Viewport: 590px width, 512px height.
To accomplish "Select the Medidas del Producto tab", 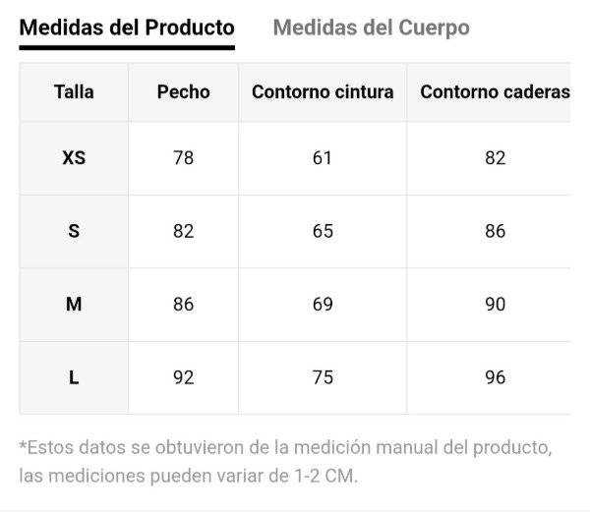I will (127, 28).
